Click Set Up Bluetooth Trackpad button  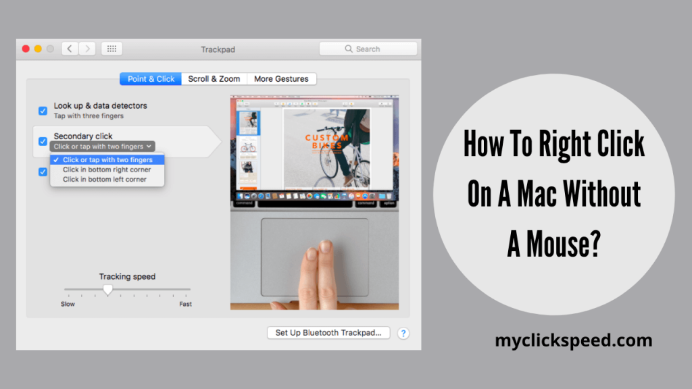click(x=328, y=333)
